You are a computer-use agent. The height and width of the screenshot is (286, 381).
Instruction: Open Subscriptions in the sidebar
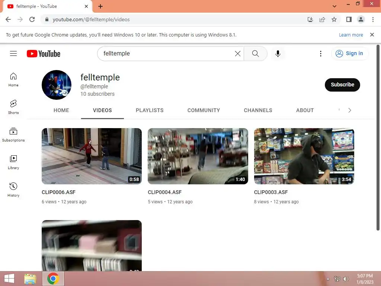click(x=13, y=135)
